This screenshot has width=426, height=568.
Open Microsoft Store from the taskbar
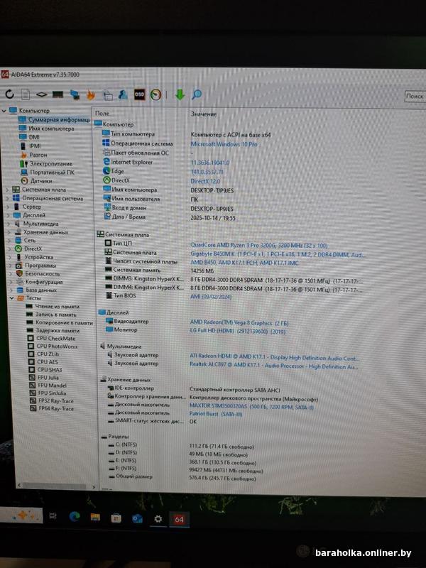pyautogui.click(x=116, y=518)
